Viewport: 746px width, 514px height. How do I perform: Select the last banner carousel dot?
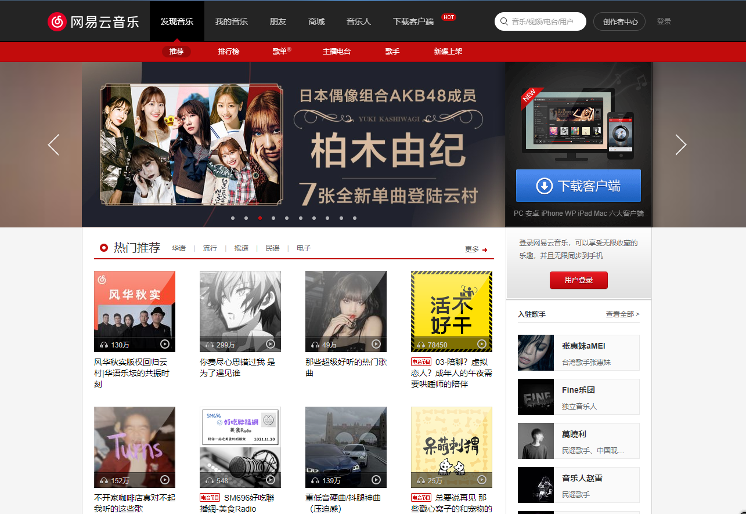click(x=355, y=218)
